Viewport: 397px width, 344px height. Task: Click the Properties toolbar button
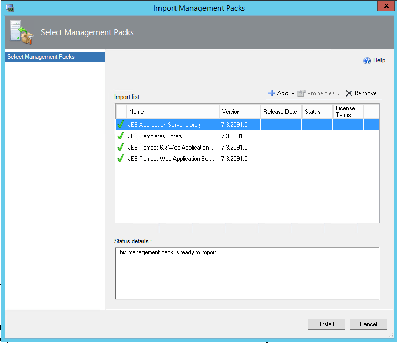point(319,93)
